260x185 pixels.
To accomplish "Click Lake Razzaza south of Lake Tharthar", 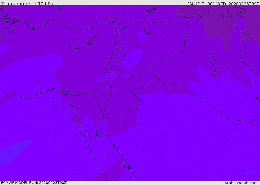I will 216,73.
